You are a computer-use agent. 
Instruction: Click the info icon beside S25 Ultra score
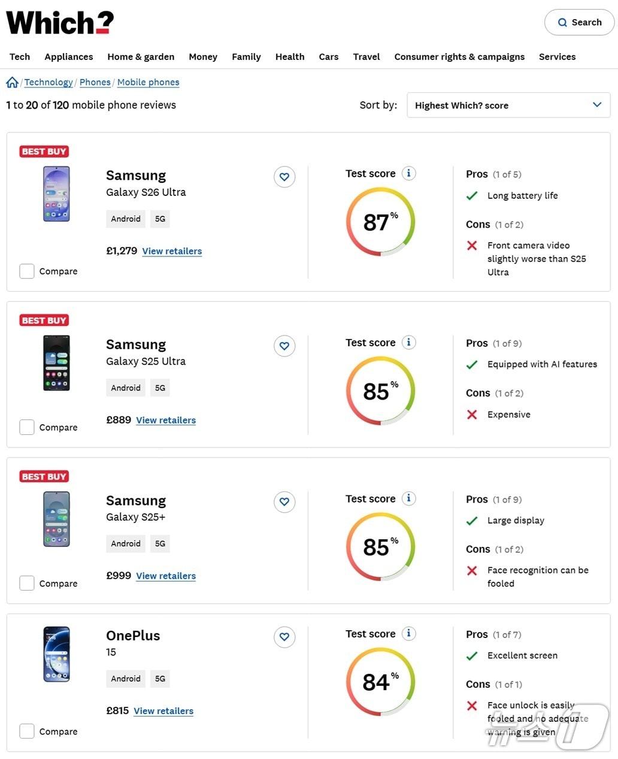click(x=409, y=341)
